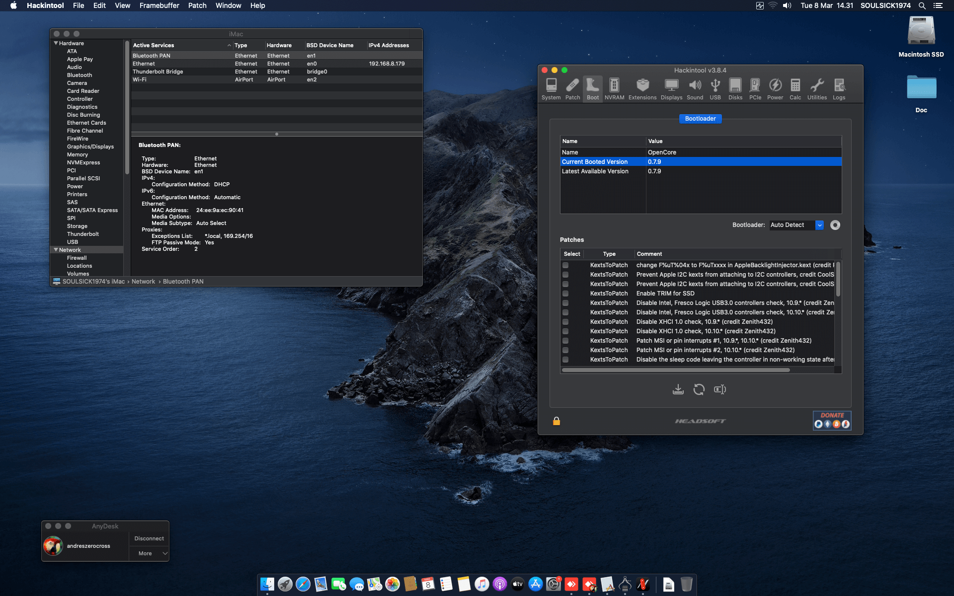Screen dimensions: 954x596
Task: Click the refresh icon below the Patches table
Action: click(699, 389)
